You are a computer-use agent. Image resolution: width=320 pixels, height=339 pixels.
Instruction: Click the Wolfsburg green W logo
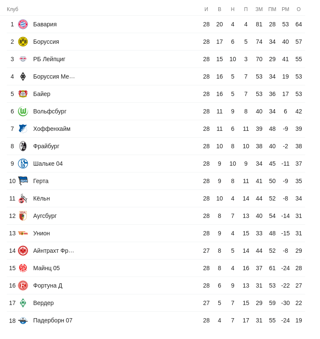(23, 111)
